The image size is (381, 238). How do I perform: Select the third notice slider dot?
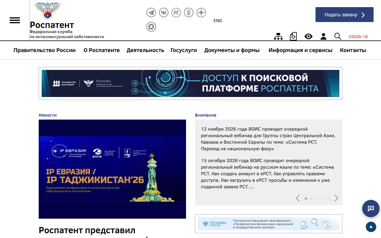(317, 198)
